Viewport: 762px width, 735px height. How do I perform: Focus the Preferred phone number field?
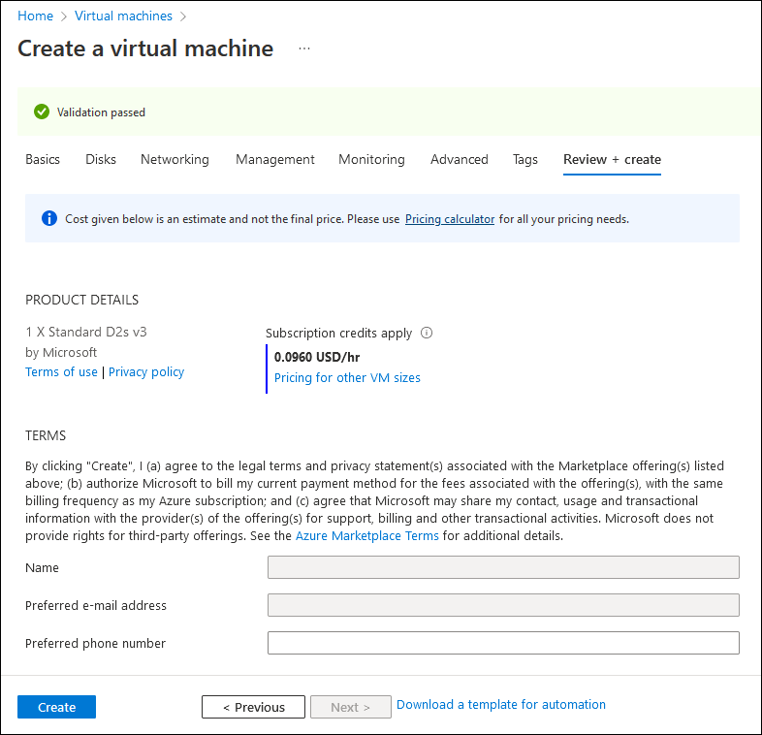503,643
